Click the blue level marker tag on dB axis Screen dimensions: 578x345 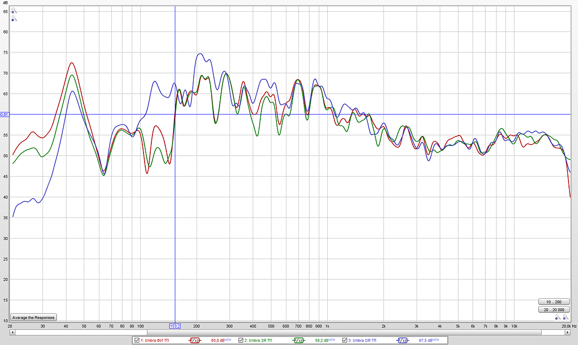coord(4,114)
